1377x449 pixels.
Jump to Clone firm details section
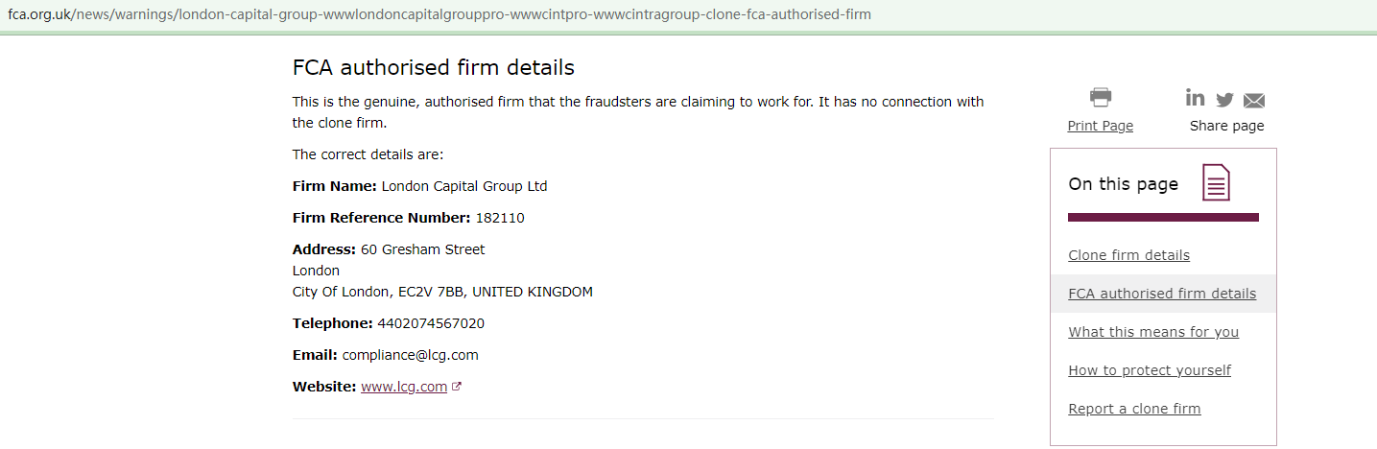pyautogui.click(x=1128, y=255)
